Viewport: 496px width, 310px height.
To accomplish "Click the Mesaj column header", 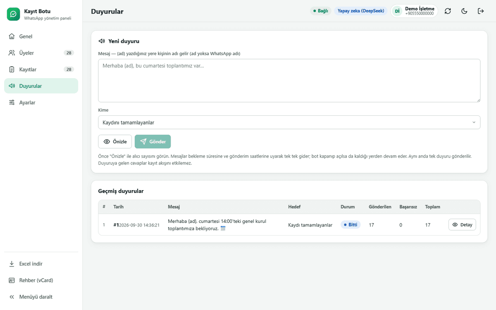I will pyautogui.click(x=174, y=207).
